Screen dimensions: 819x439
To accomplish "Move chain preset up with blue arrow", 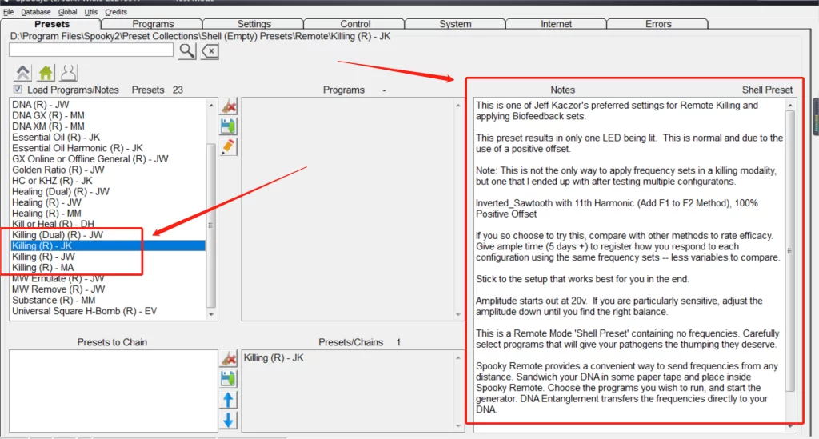I will pos(229,400).
